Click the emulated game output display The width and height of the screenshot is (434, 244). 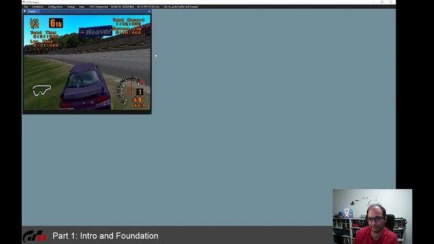pos(87,62)
